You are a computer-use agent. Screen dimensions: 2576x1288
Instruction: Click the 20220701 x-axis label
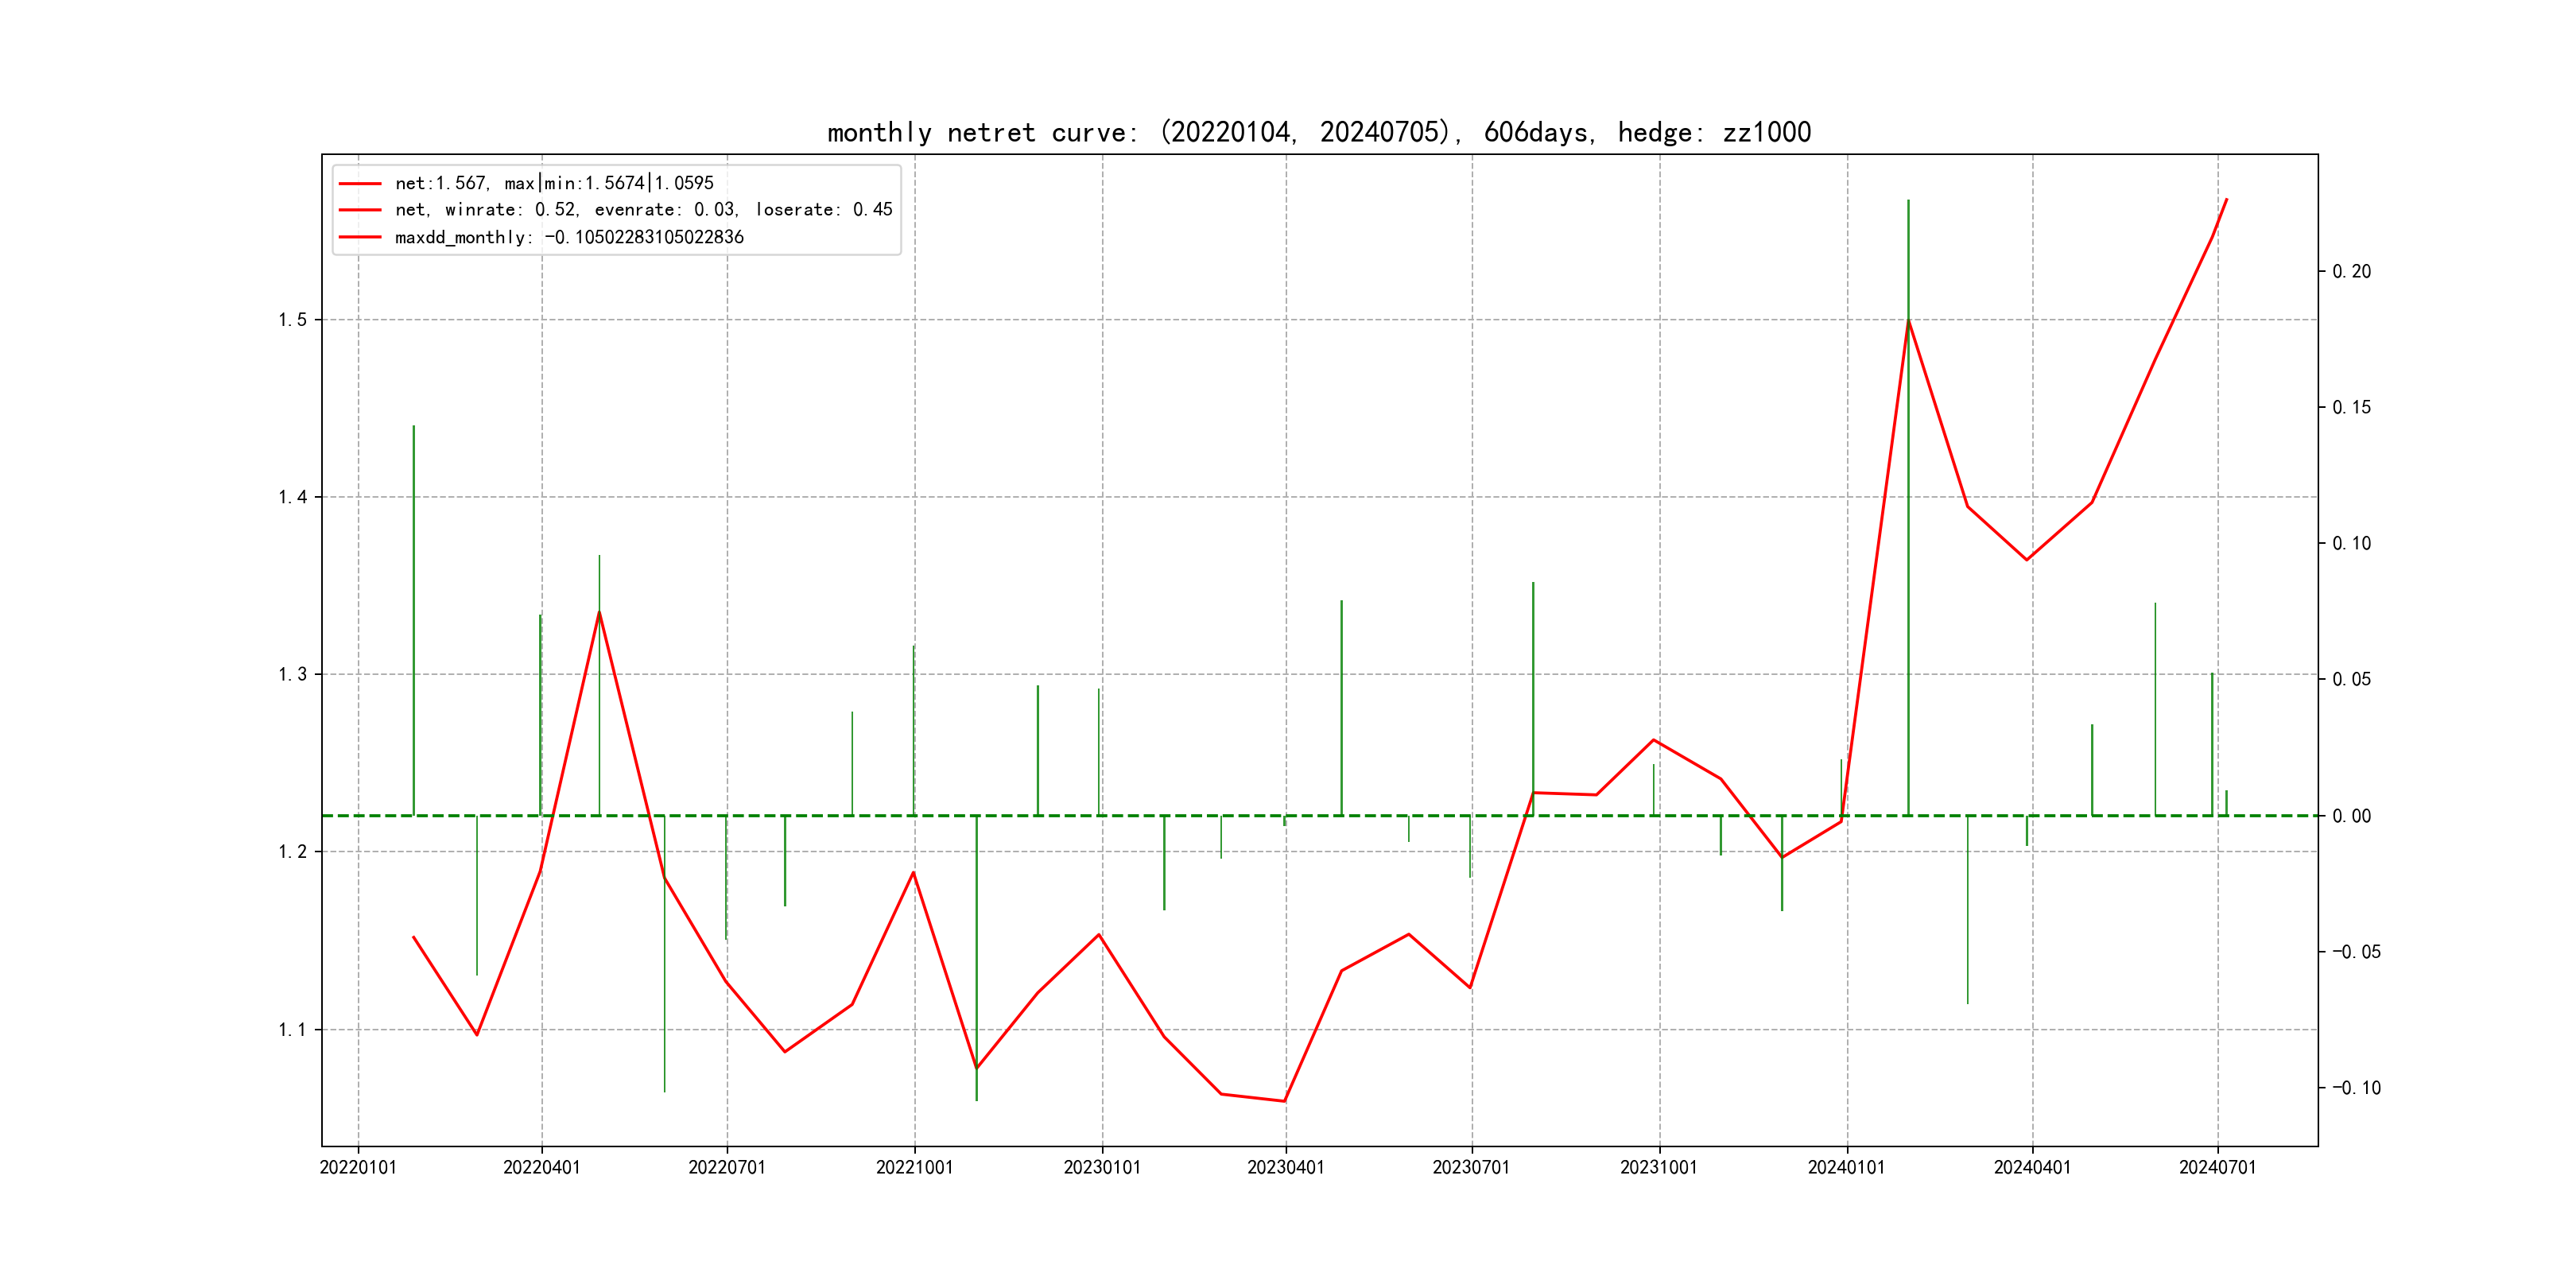click(x=727, y=1168)
